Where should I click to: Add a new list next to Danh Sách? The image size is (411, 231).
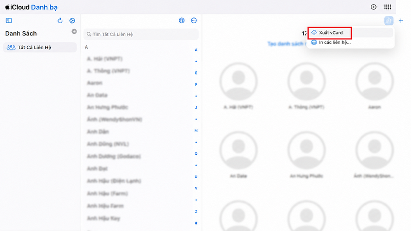point(74,31)
